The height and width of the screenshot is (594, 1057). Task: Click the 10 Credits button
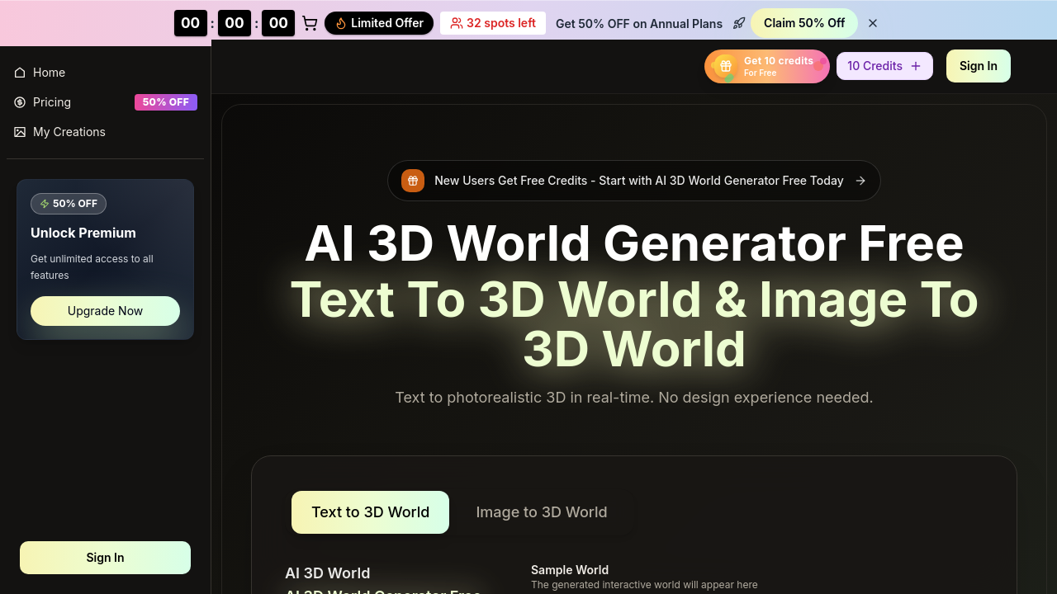[884, 66]
